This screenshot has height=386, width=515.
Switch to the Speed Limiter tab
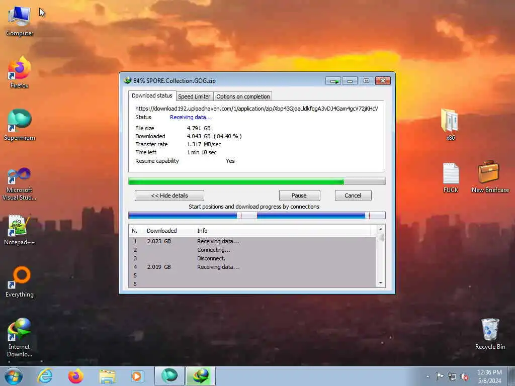click(194, 96)
